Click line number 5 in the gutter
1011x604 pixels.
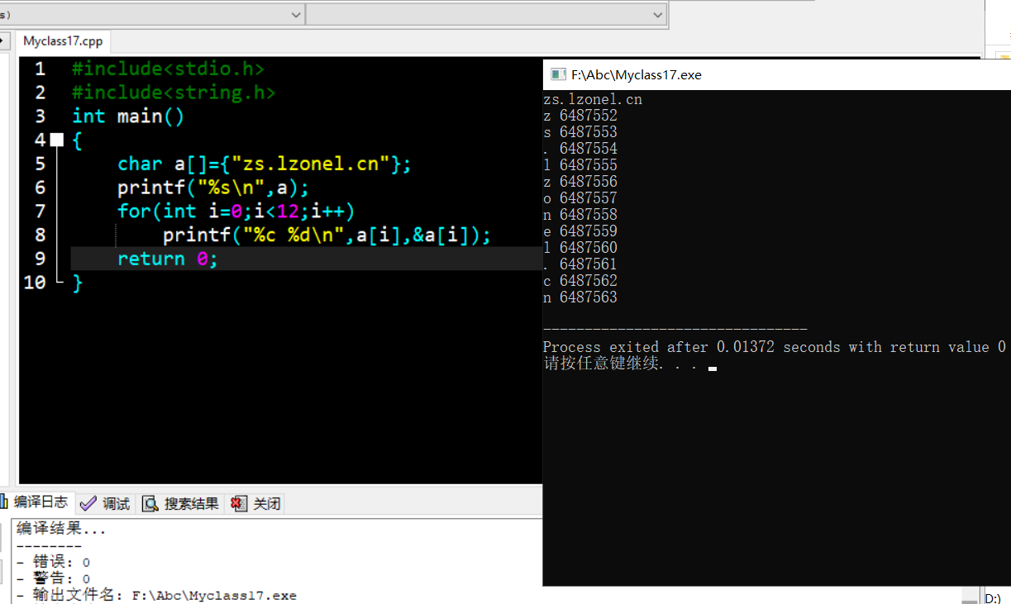click(41, 164)
